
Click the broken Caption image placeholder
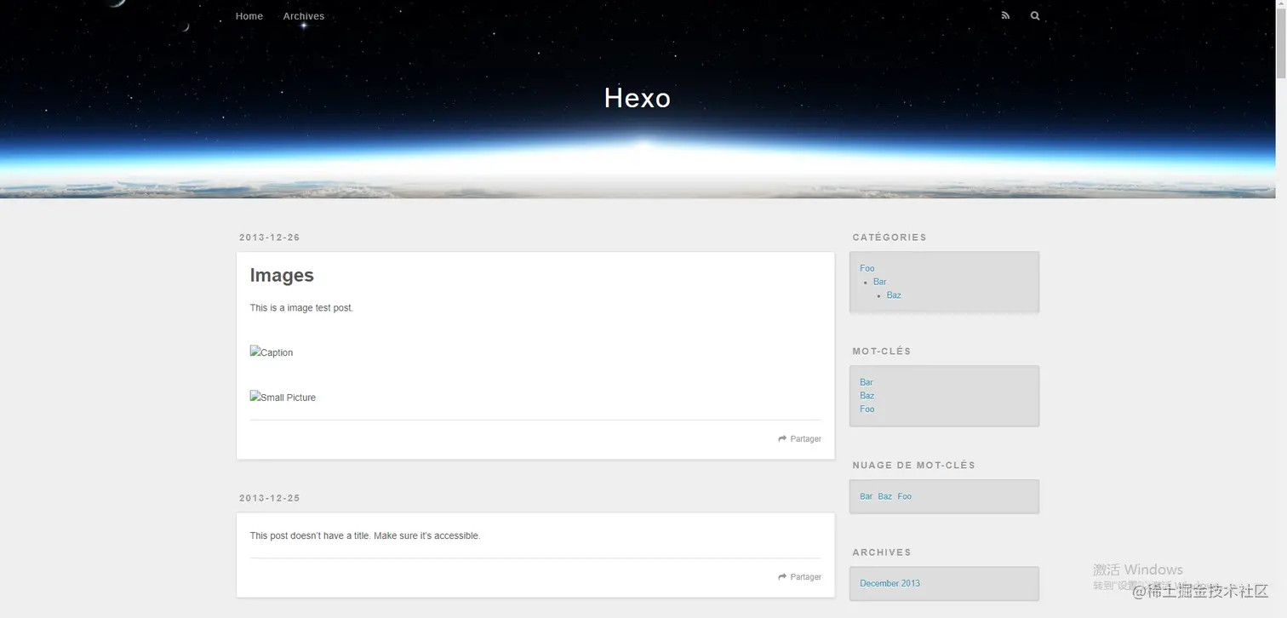point(271,352)
